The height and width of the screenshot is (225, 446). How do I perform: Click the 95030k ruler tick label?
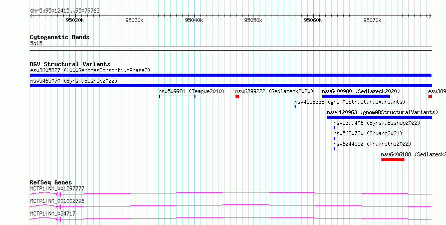(134, 20)
